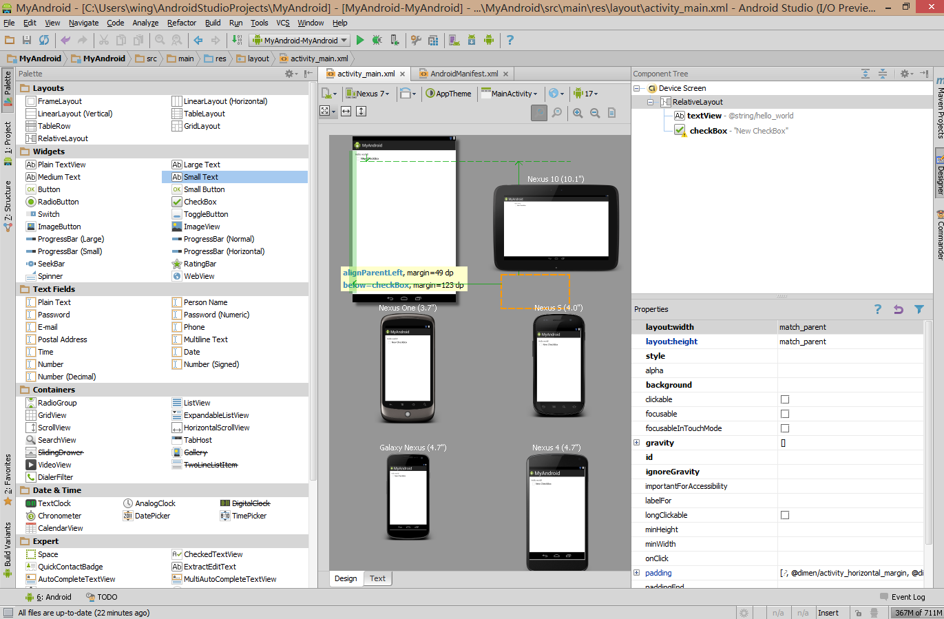Image resolution: width=944 pixels, height=619 pixels.
Task: Click the memory indicator 367M of 711M
Action: coord(918,613)
